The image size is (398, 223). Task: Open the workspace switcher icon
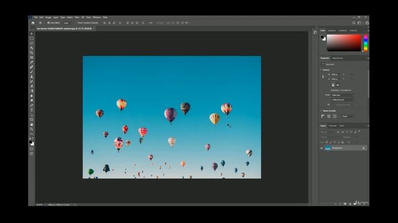(x=359, y=23)
